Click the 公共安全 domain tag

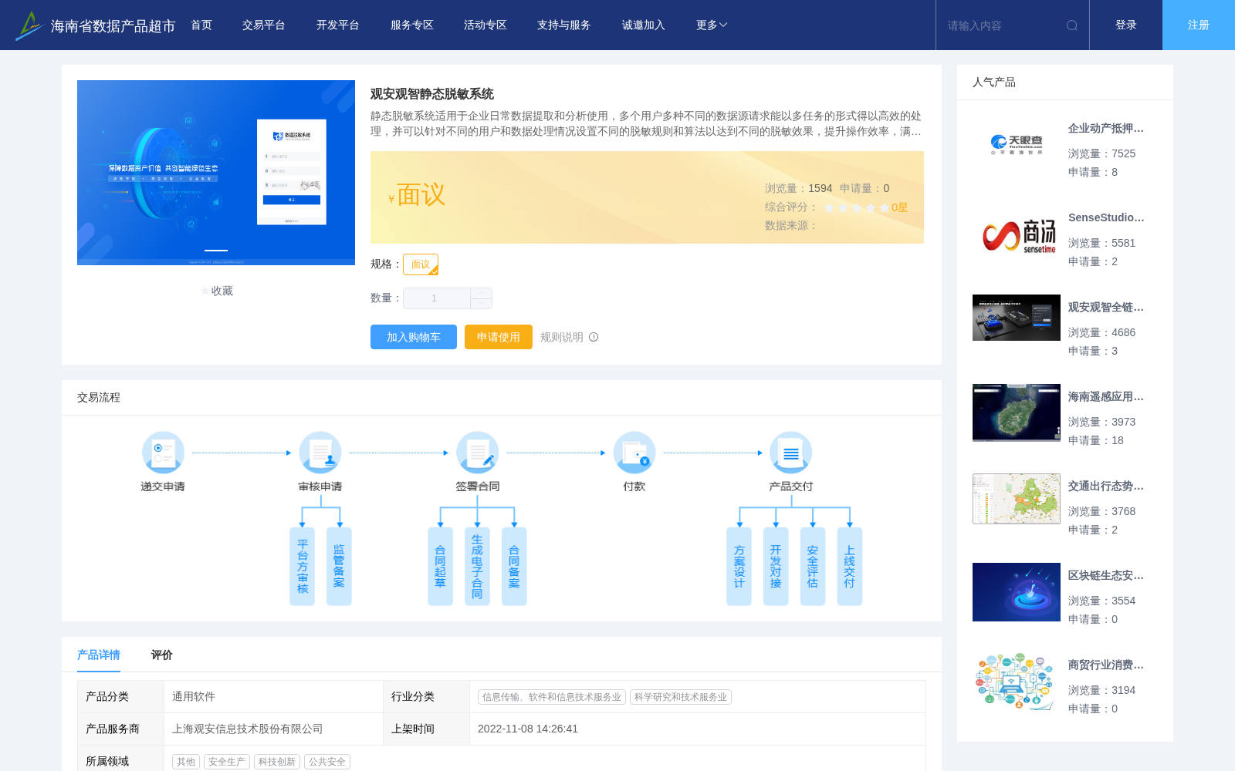(327, 762)
